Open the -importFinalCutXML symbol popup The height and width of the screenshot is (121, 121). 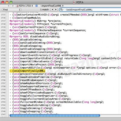point(52,6)
